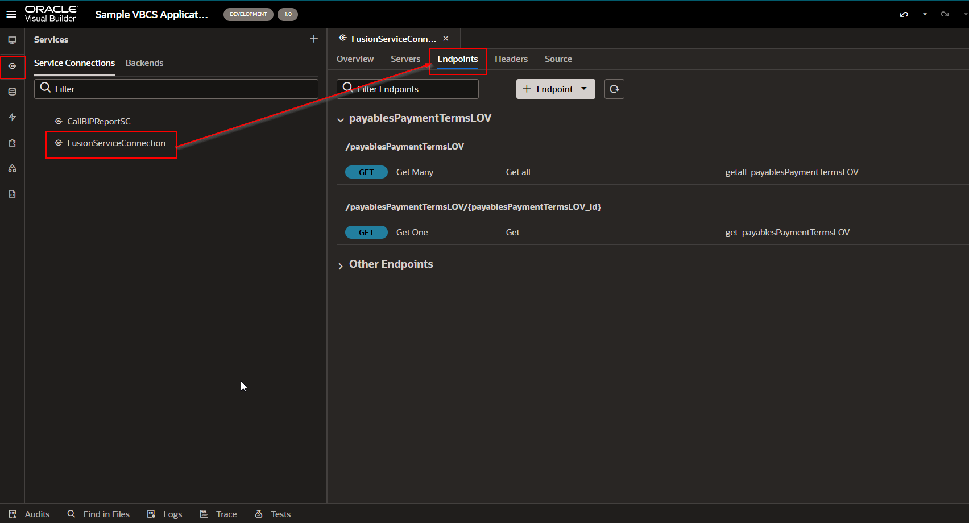Switch to the Source tab
The image size is (969, 523).
click(558, 59)
